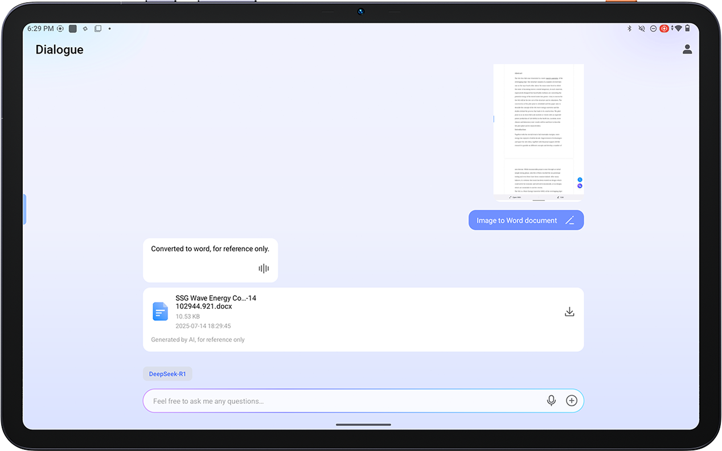This screenshot has width=722, height=451.
Task: Tap the bottom home gesture bar
Action: [x=363, y=424]
